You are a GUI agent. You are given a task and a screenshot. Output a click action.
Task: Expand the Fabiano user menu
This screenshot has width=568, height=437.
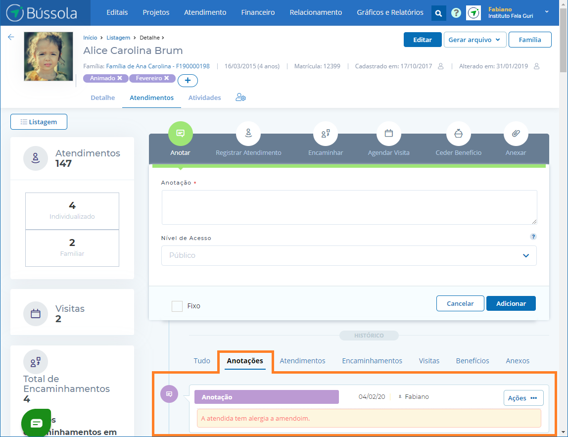(x=546, y=12)
